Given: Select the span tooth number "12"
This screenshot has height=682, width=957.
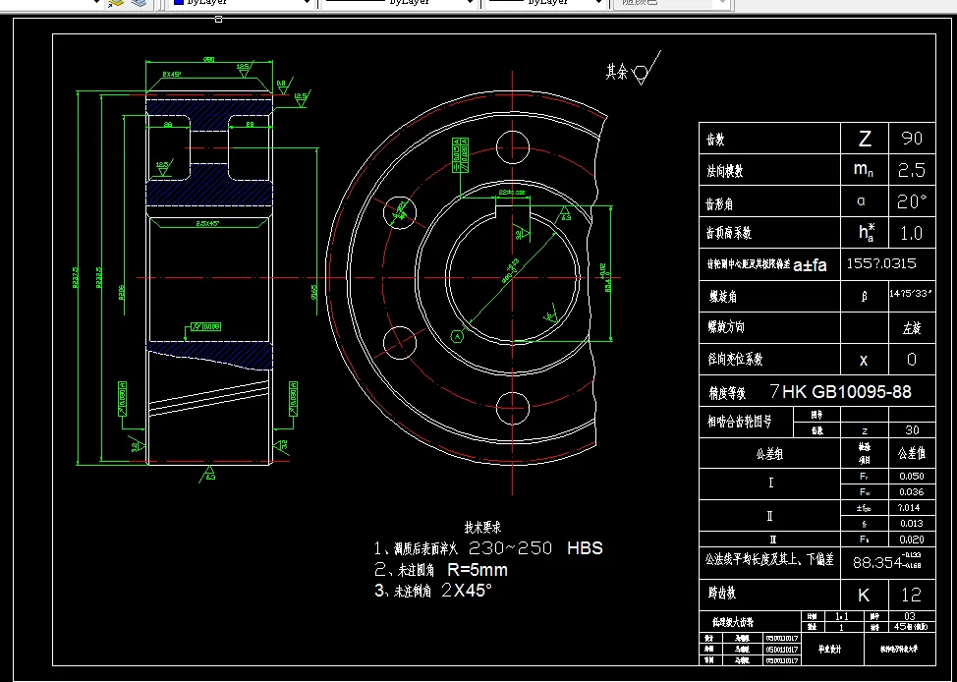Looking at the screenshot, I should pyautogui.click(x=911, y=595).
